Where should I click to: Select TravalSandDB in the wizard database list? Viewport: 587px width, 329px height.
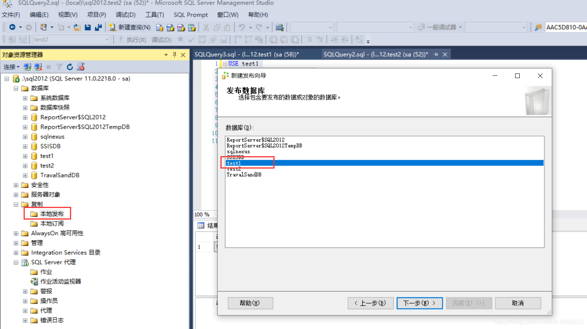click(385, 175)
